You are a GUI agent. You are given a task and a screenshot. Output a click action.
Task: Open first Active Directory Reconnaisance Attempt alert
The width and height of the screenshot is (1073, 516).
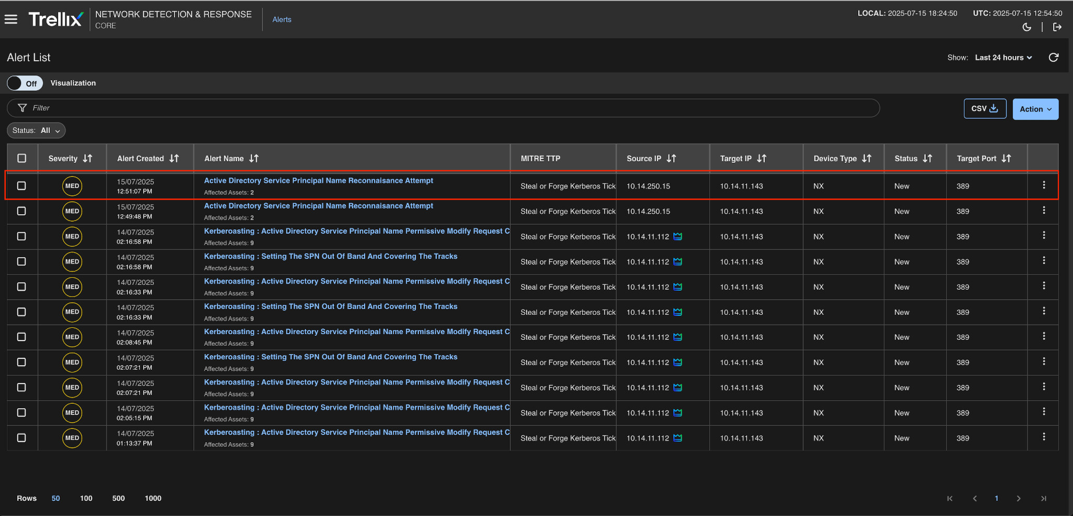click(318, 181)
